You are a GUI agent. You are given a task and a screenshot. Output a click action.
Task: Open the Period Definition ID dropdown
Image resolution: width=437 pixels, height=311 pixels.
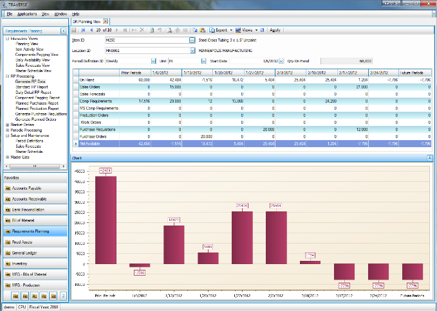tap(153, 60)
